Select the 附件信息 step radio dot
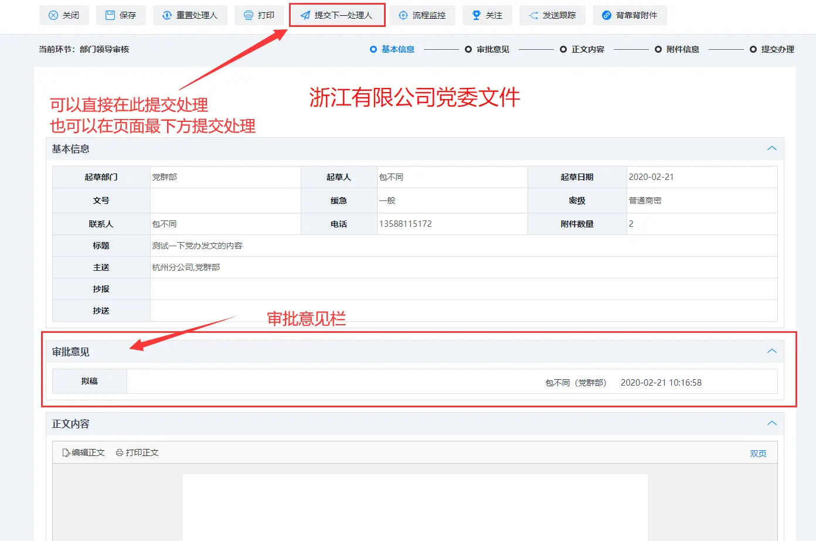The image size is (816, 541). [658, 49]
